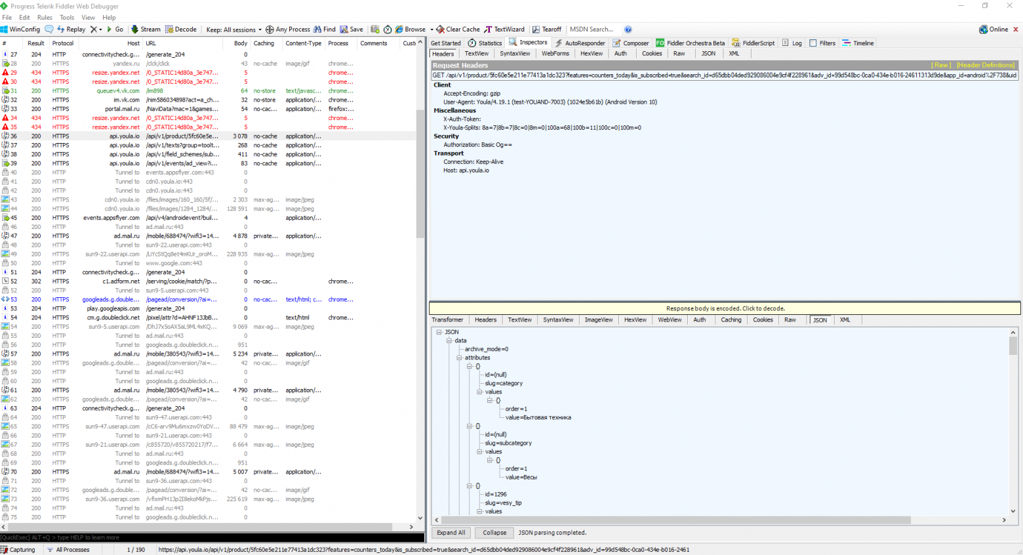Click the timer stopwatch toolbar icon

pyautogui.click(x=388, y=30)
